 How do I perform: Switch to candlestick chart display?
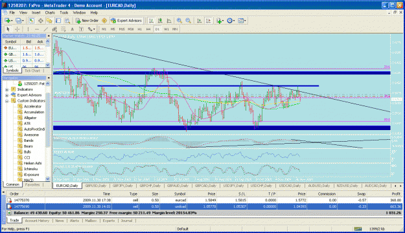(x=160, y=21)
